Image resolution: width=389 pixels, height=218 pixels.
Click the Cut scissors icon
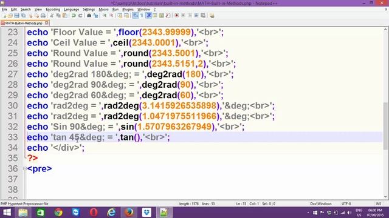(52, 16)
